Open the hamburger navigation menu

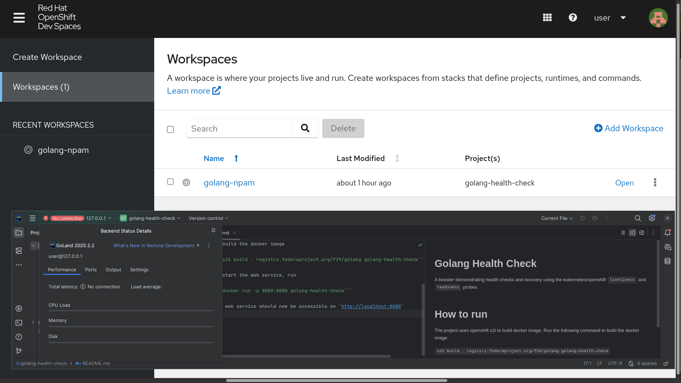point(19,18)
